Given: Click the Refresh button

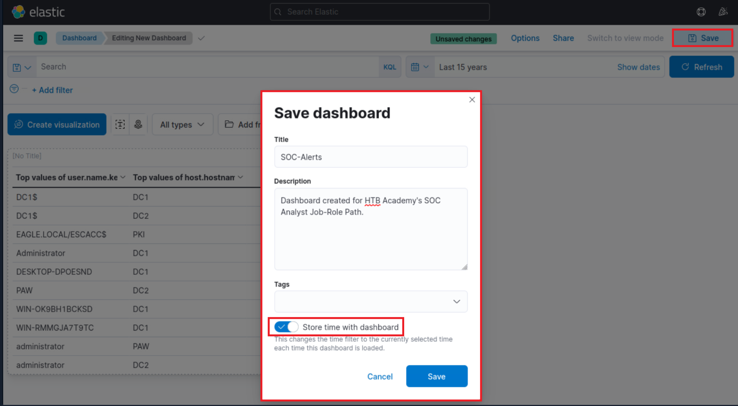Looking at the screenshot, I should 702,67.
